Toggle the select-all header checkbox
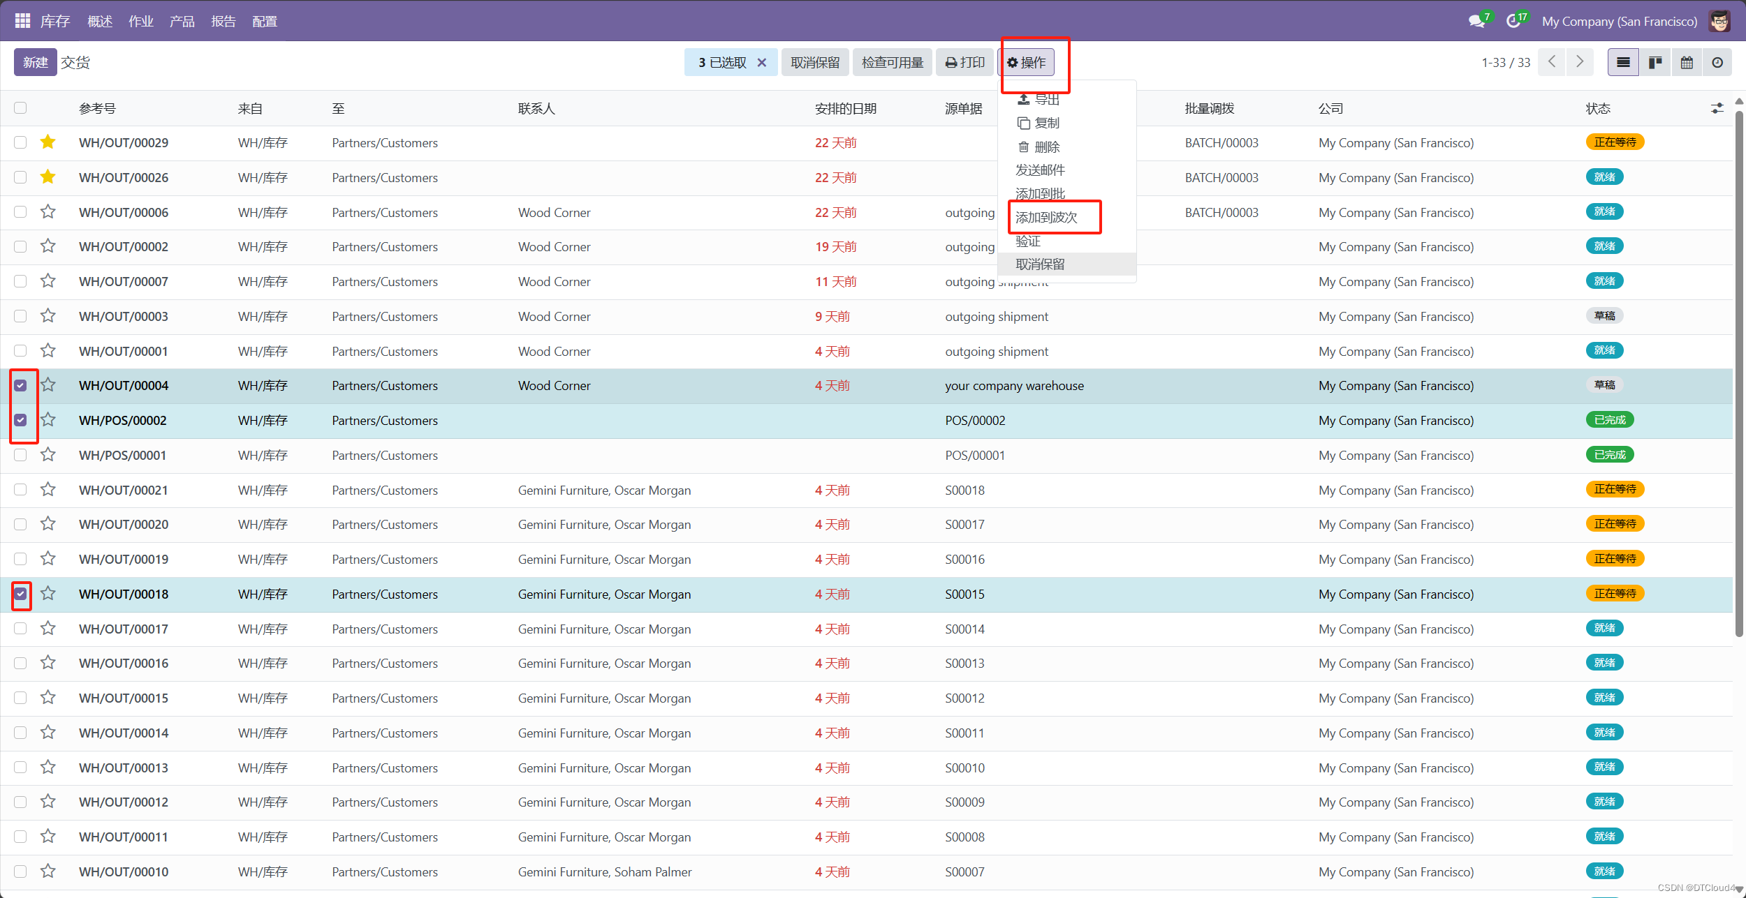 tap(20, 108)
